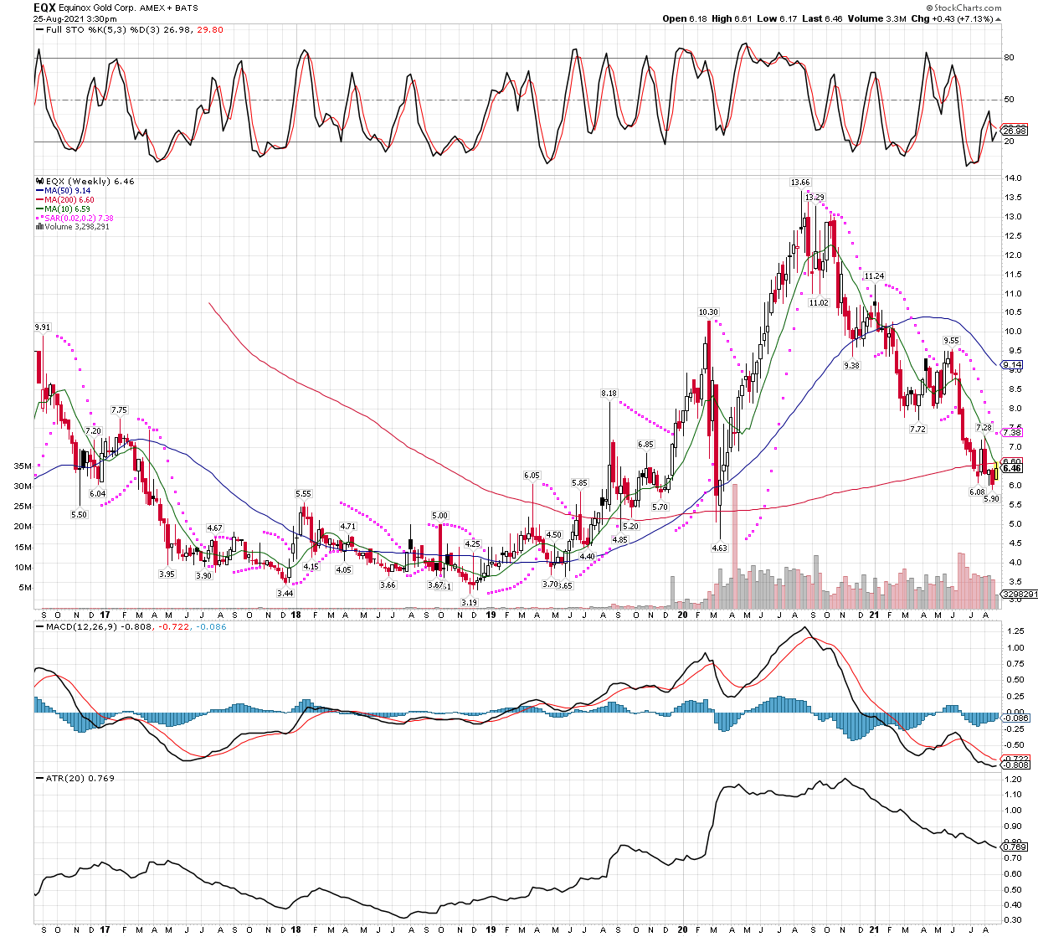Click the blue 9.14 MA(50) axis tag
The image size is (1038, 937).
coord(1012,365)
